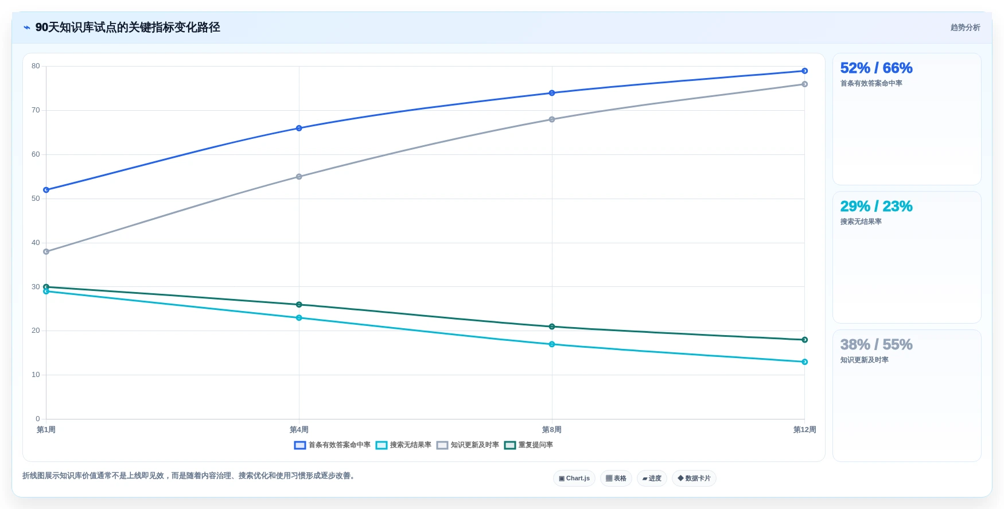Click the 表格 tag chip
1004x509 pixels.
click(616, 478)
